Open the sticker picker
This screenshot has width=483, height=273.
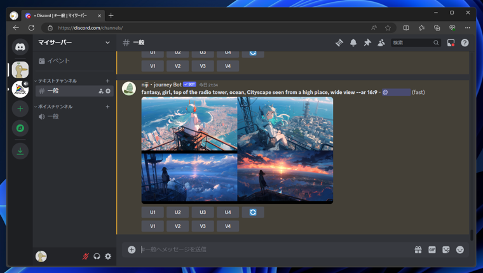[446, 250]
